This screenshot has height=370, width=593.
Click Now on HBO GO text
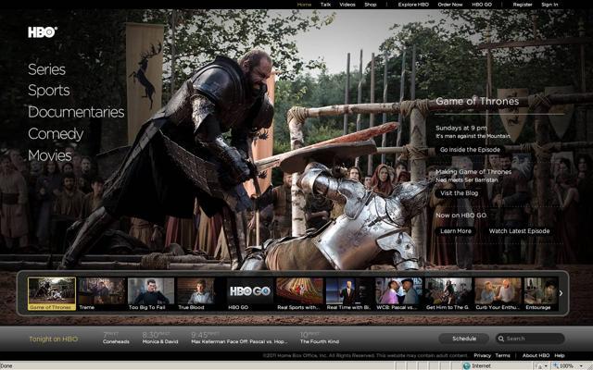461,216
